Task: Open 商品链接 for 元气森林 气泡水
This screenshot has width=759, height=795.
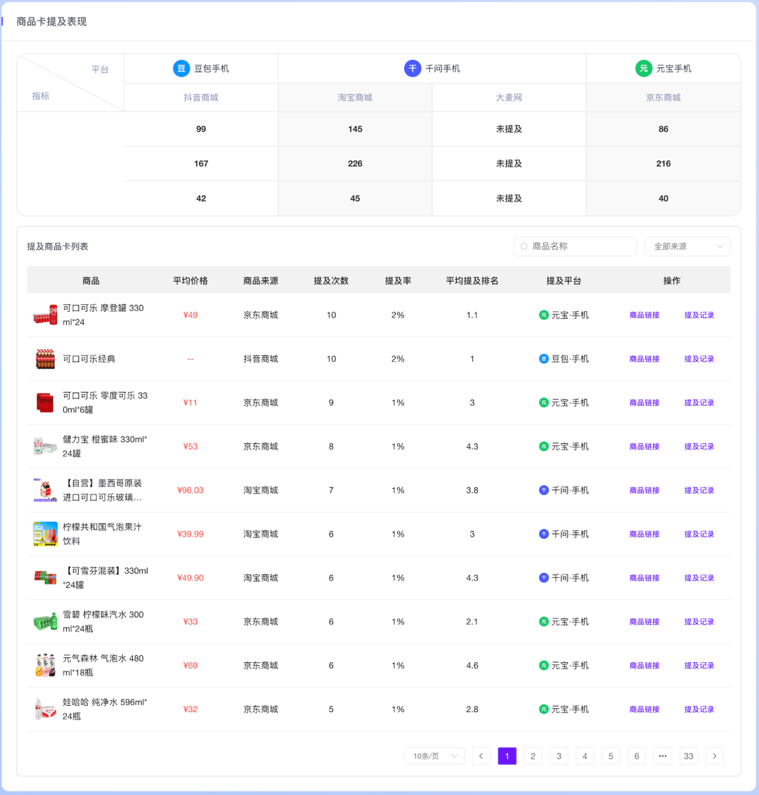Action: (644, 665)
